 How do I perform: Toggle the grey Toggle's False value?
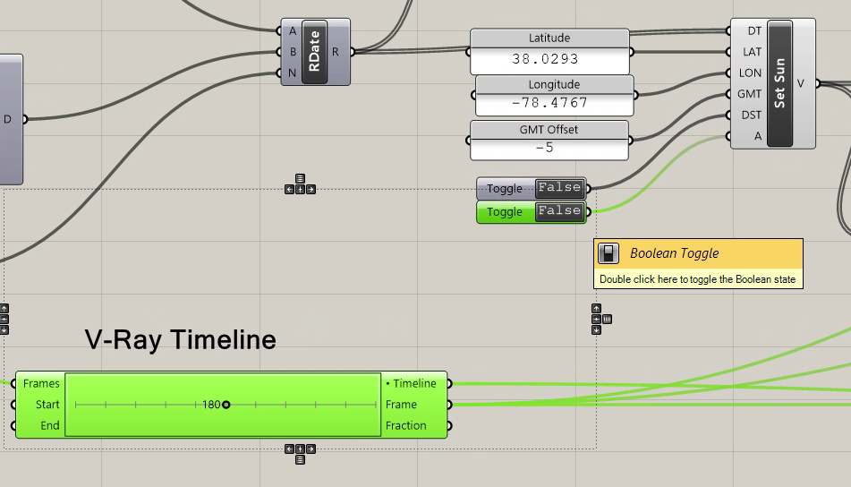tap(559, 188)
